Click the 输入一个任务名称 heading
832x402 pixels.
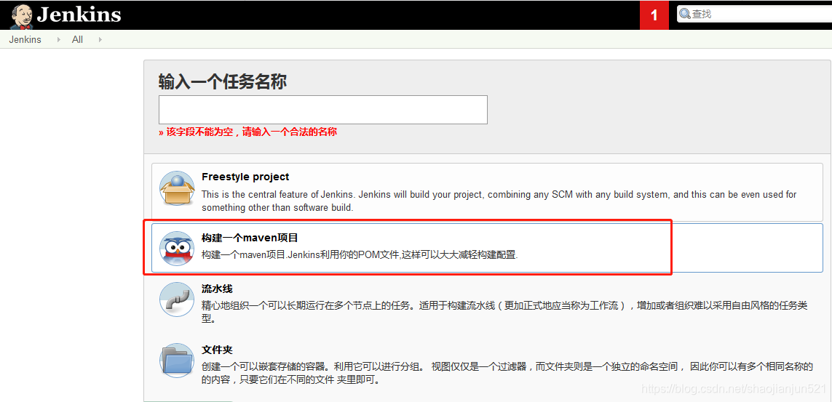[x=223, y=83]
